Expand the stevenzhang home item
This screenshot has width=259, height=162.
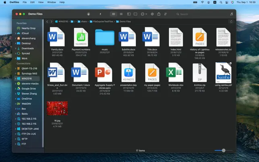[x=15, y=38]
